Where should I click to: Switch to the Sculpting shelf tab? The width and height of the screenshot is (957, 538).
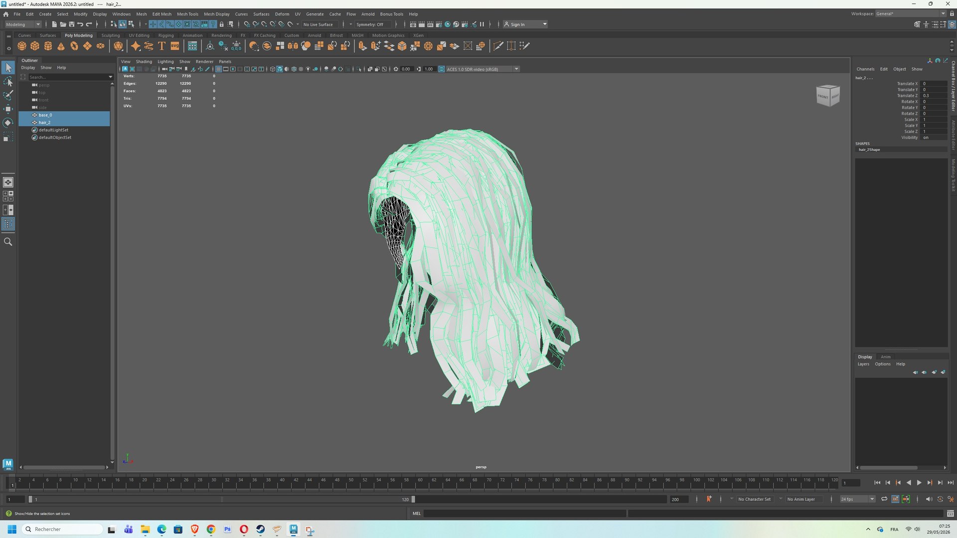click(x=111, y=35)
